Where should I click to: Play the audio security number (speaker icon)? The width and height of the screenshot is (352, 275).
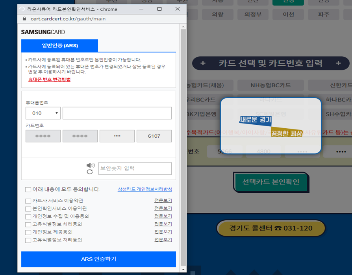pos(91,165)
